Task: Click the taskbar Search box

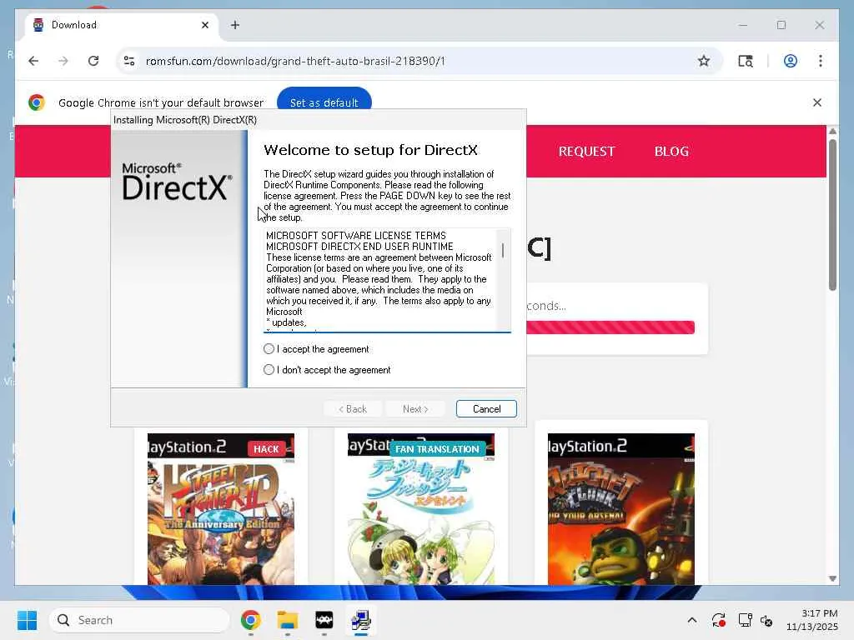Action: click(x=139, y=620)
